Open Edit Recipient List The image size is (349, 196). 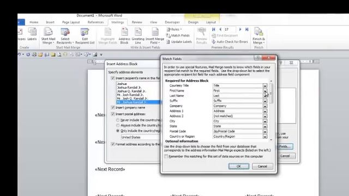coord(85,35)
